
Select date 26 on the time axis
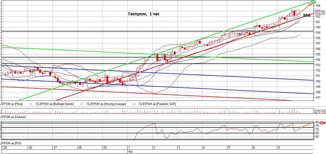(30, 148)
